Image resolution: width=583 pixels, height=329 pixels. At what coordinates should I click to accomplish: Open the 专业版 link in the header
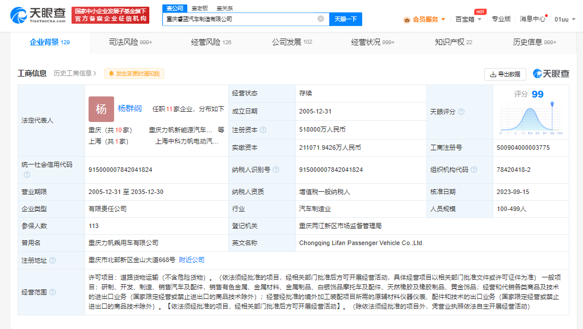tap(501, 19)
